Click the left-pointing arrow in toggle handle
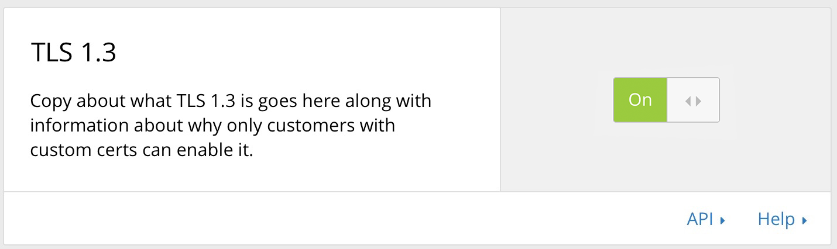This screenshot has height=249, width=837. [688, 101]
